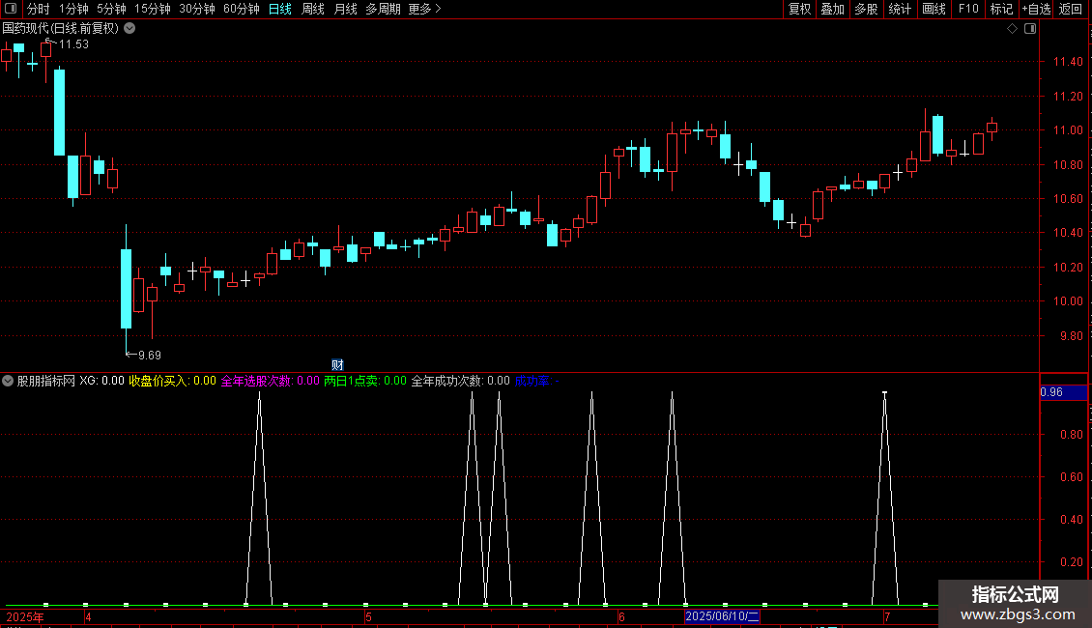Select the 日线 daily chart tab

point(280,9)
